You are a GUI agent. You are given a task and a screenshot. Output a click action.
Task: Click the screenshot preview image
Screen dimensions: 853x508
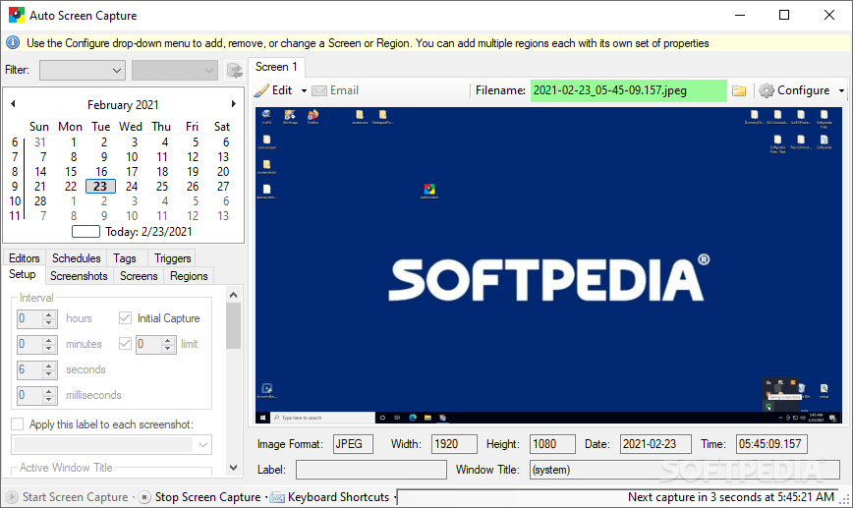pyautogui.click(x=548, y=265)
